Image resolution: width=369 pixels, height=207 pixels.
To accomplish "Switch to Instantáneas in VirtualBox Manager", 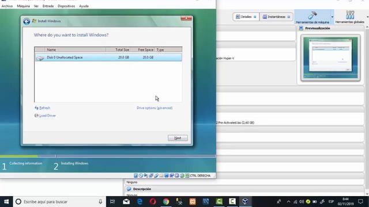I will [276, 17].
